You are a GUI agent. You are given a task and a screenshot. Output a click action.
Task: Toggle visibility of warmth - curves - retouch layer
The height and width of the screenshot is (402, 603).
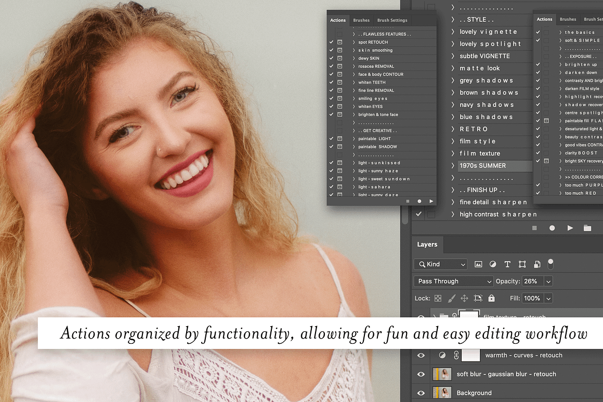(x=421, y=355)
